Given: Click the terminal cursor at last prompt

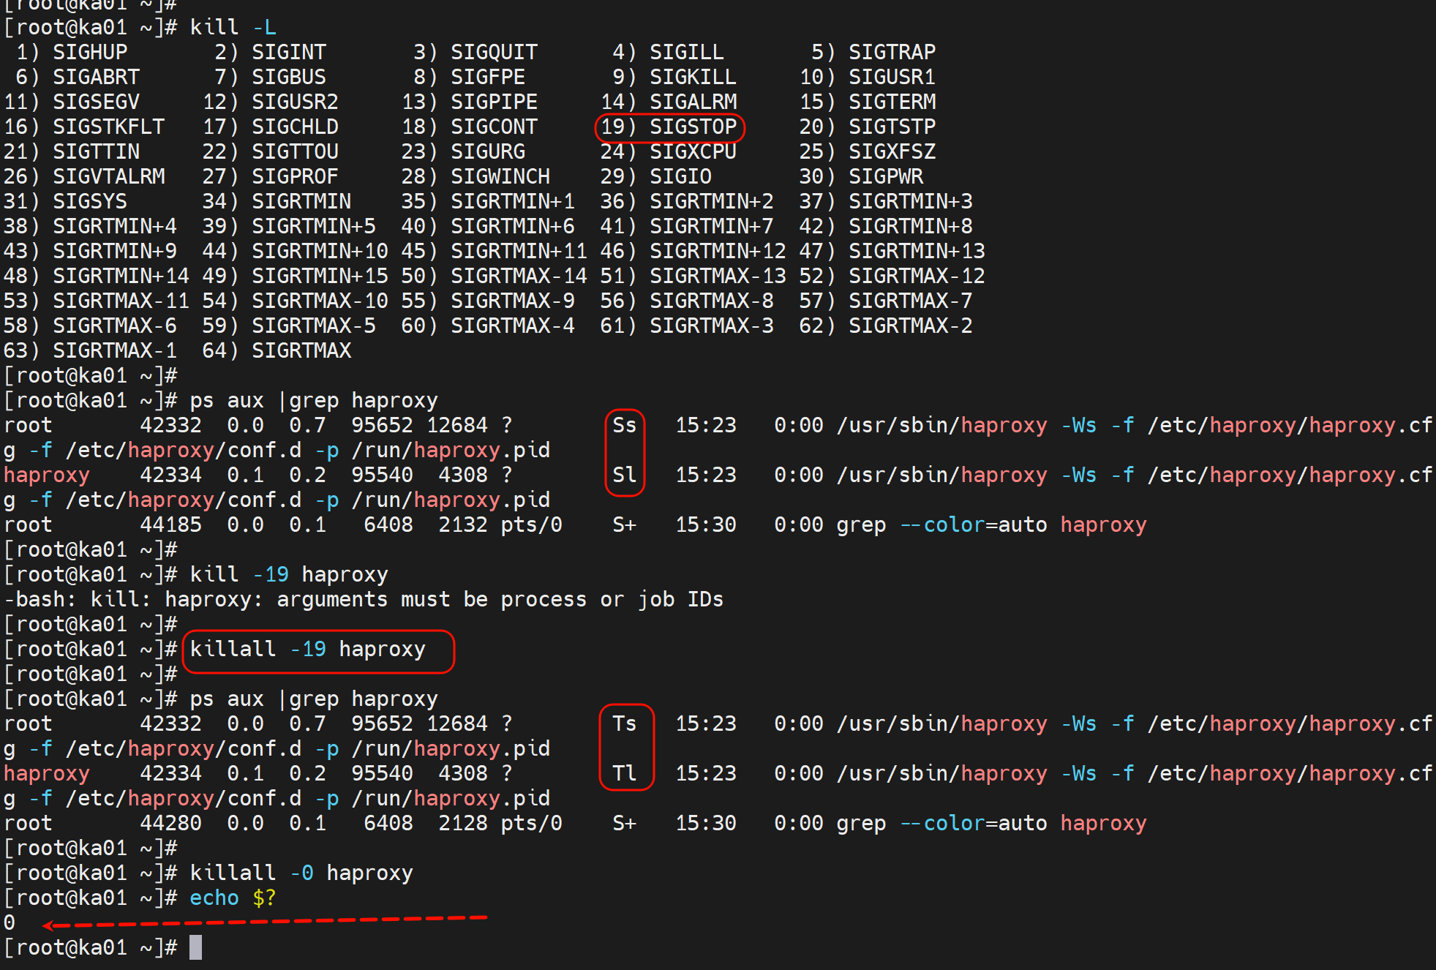Looking at the screenshot, I should point(195,947).
